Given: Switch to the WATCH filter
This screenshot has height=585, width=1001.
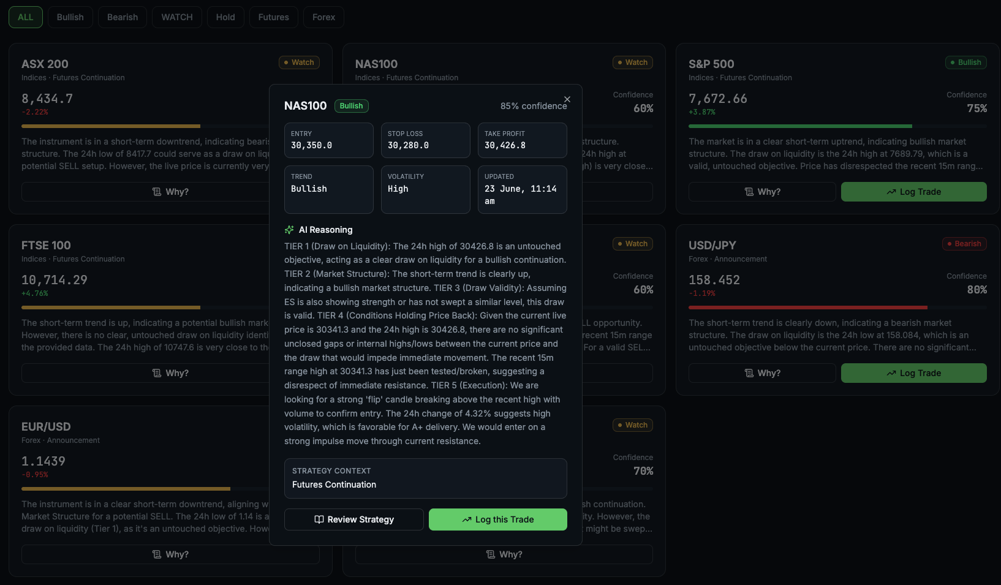Looking at the screenshot, I should click(x=177, y=17).
